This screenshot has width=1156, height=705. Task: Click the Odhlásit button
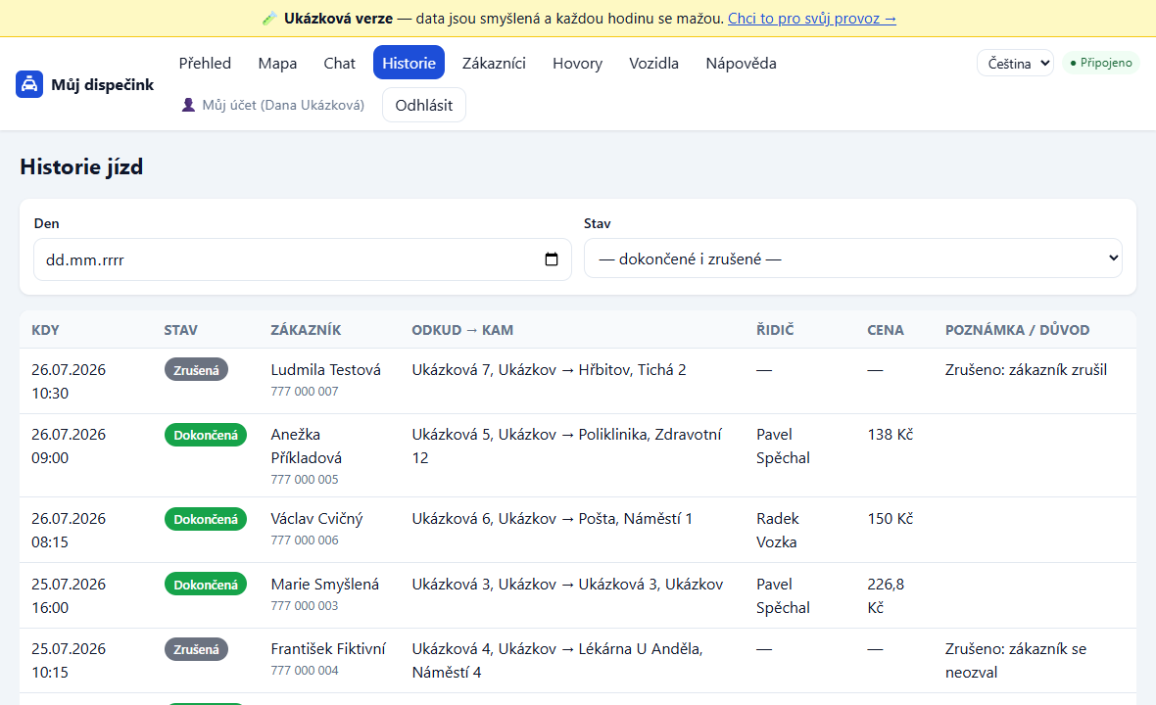[424, 106]
